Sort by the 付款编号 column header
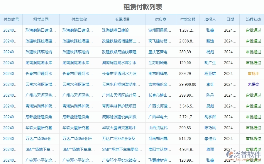 (x=11, y=20)
